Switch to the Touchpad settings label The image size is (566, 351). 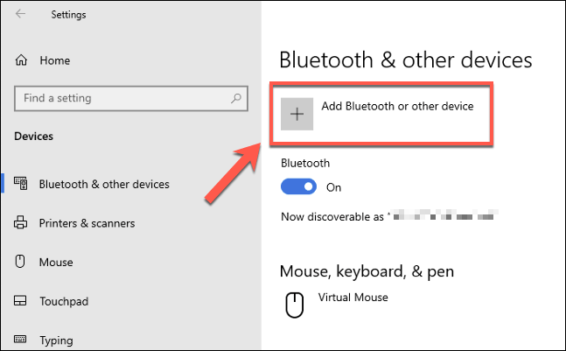tap(65, 301)
